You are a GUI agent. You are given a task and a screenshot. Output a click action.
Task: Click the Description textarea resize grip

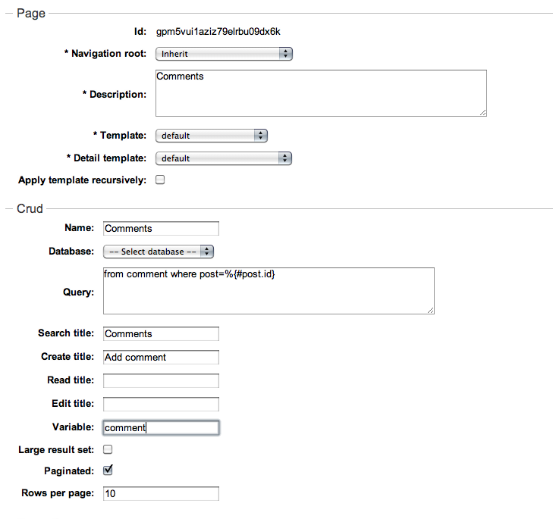(x=482, y=112)
